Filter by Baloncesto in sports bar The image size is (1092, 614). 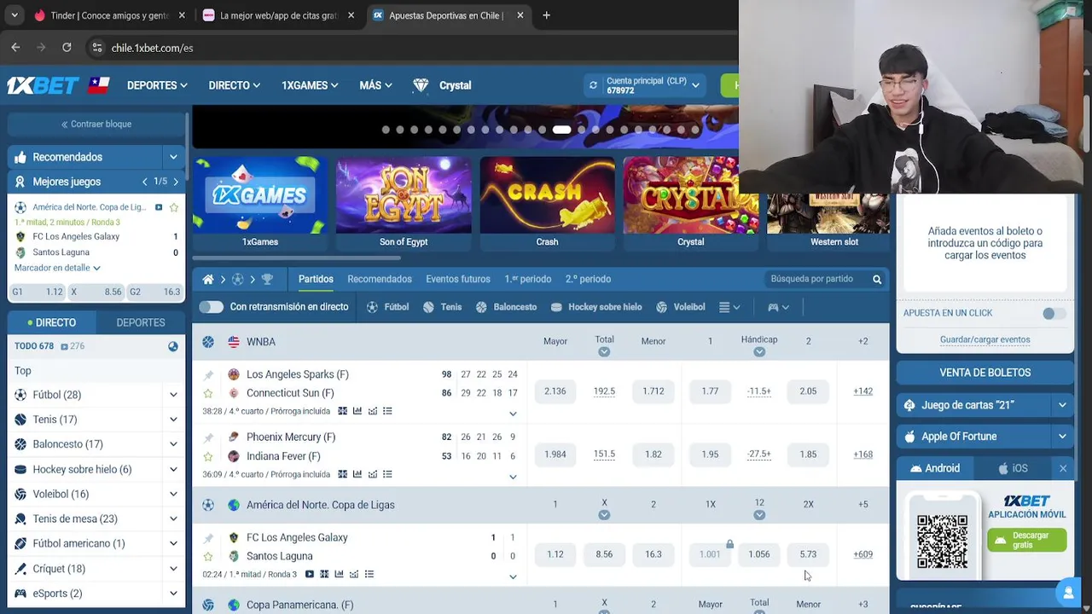pos(506,307)
